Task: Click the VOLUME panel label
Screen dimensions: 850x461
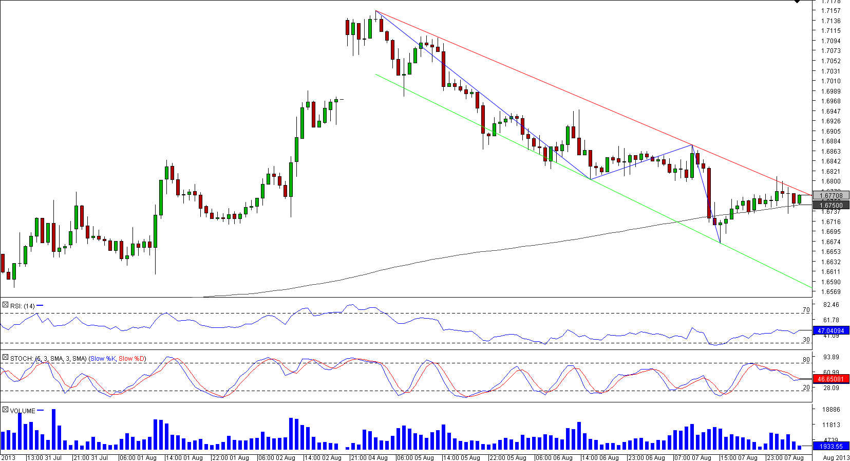Action: pyautogui.click(x=23, y=411)
